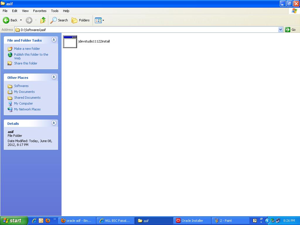Viewport: 300px width, 225px height.
Task: Click the grayed Forward arrow button
Action: (29, 20)
